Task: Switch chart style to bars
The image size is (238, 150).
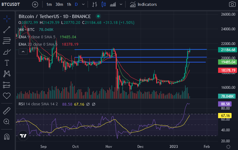Action: (95, 4)
